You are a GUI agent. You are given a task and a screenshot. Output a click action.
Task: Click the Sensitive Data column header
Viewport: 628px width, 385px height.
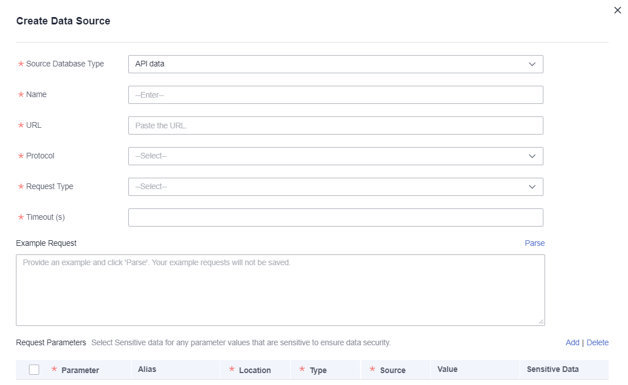552,369
